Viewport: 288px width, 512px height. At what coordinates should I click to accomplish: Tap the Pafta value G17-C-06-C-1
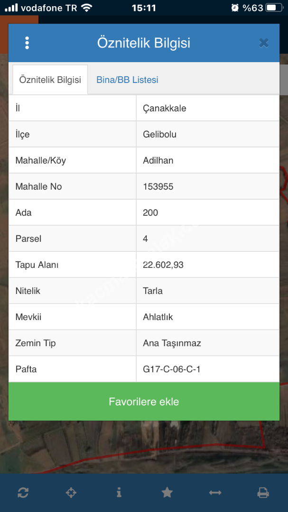point(207,369)
